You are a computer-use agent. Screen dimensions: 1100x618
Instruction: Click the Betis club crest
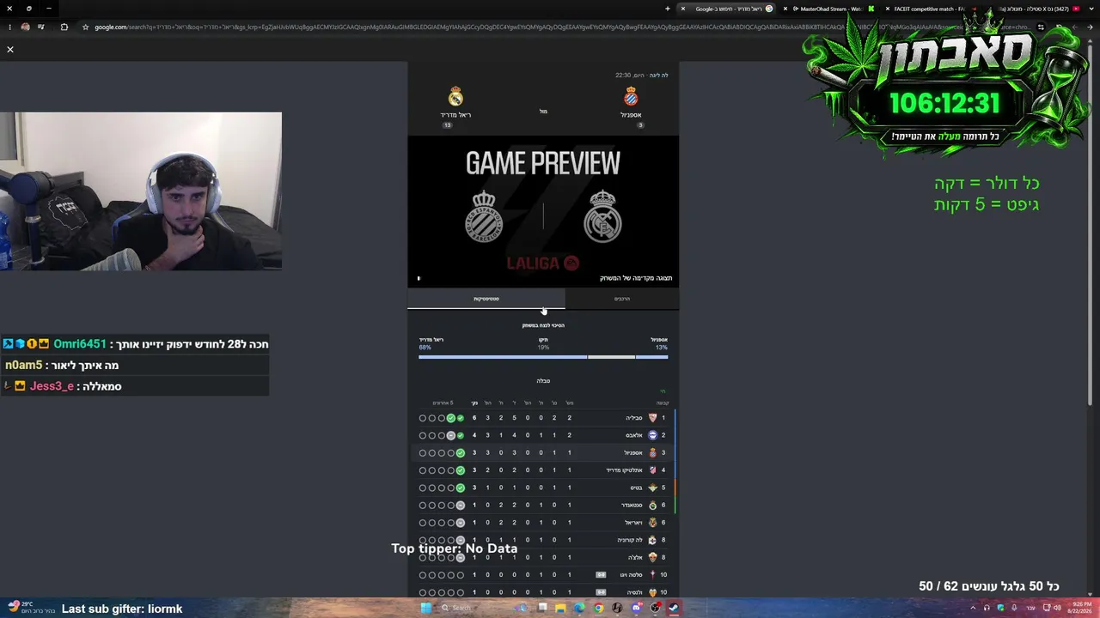point(652,488)
